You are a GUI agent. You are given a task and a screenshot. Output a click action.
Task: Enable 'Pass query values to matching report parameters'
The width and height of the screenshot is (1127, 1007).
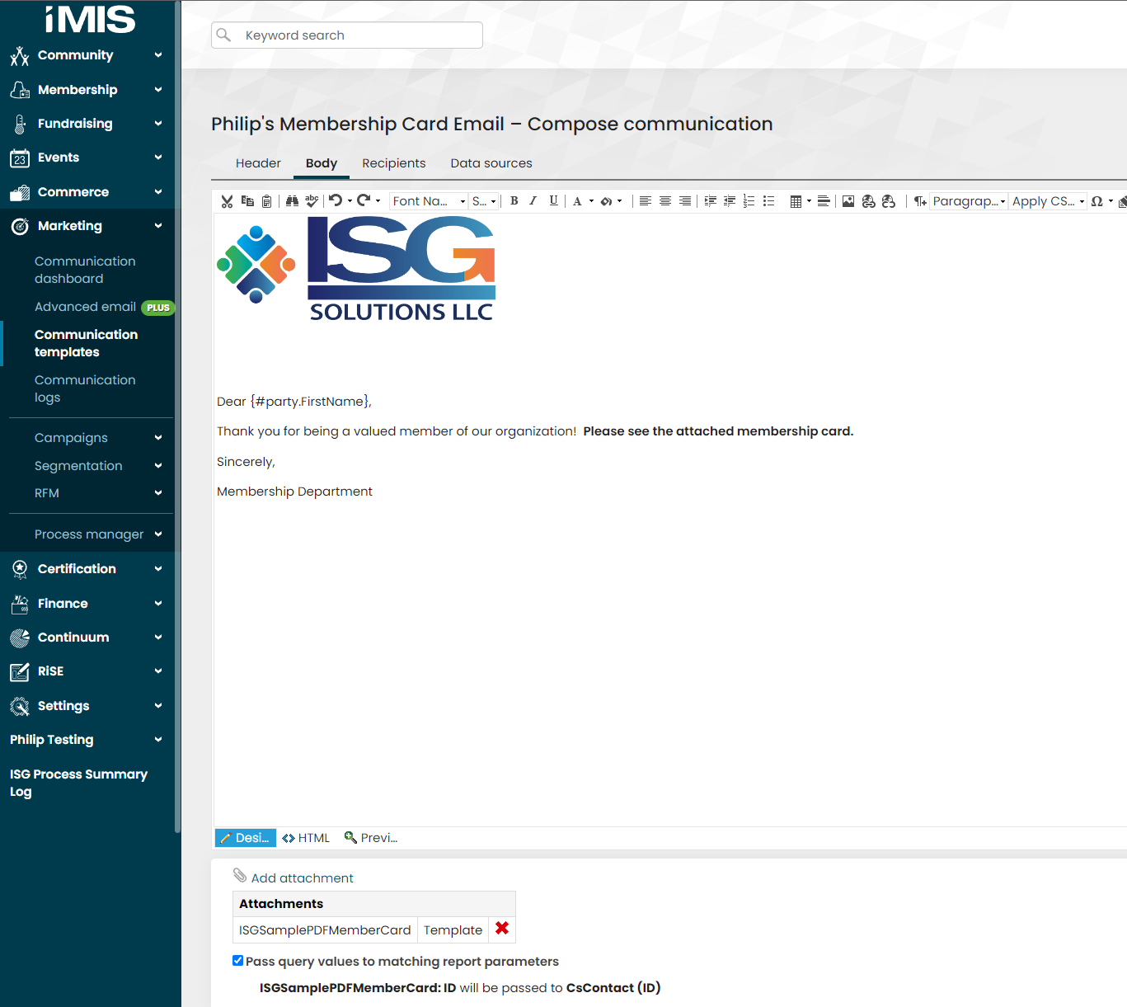pyautogui.click(x=237, y=960)
